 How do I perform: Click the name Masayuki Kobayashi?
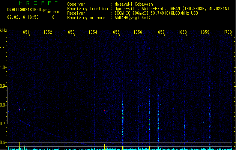135,4
